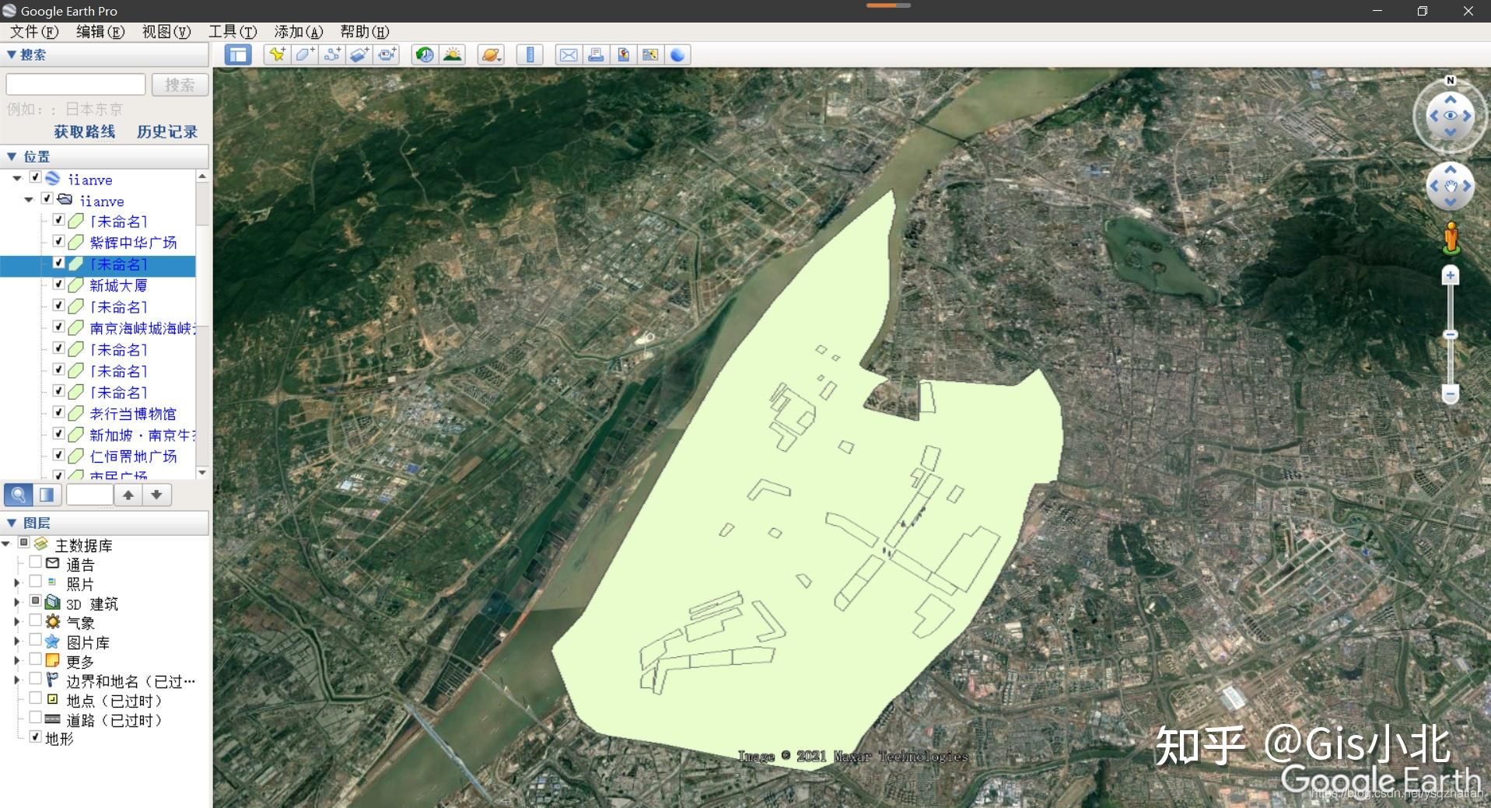Uncheck the 老行当博物馆 checkbox
Viewport: 1491px width, 808px height.
[58, 412]
